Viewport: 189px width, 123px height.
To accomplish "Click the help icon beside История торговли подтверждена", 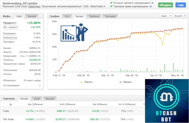I will [x=152, y=3].
